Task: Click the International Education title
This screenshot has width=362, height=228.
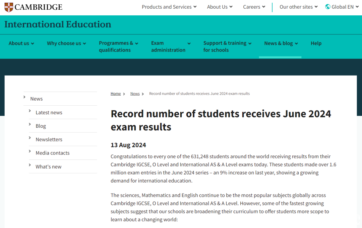Action: [x=58, y=24]
